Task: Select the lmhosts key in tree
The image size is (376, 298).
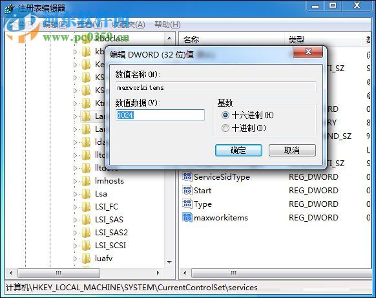Action: click(109, 181)
